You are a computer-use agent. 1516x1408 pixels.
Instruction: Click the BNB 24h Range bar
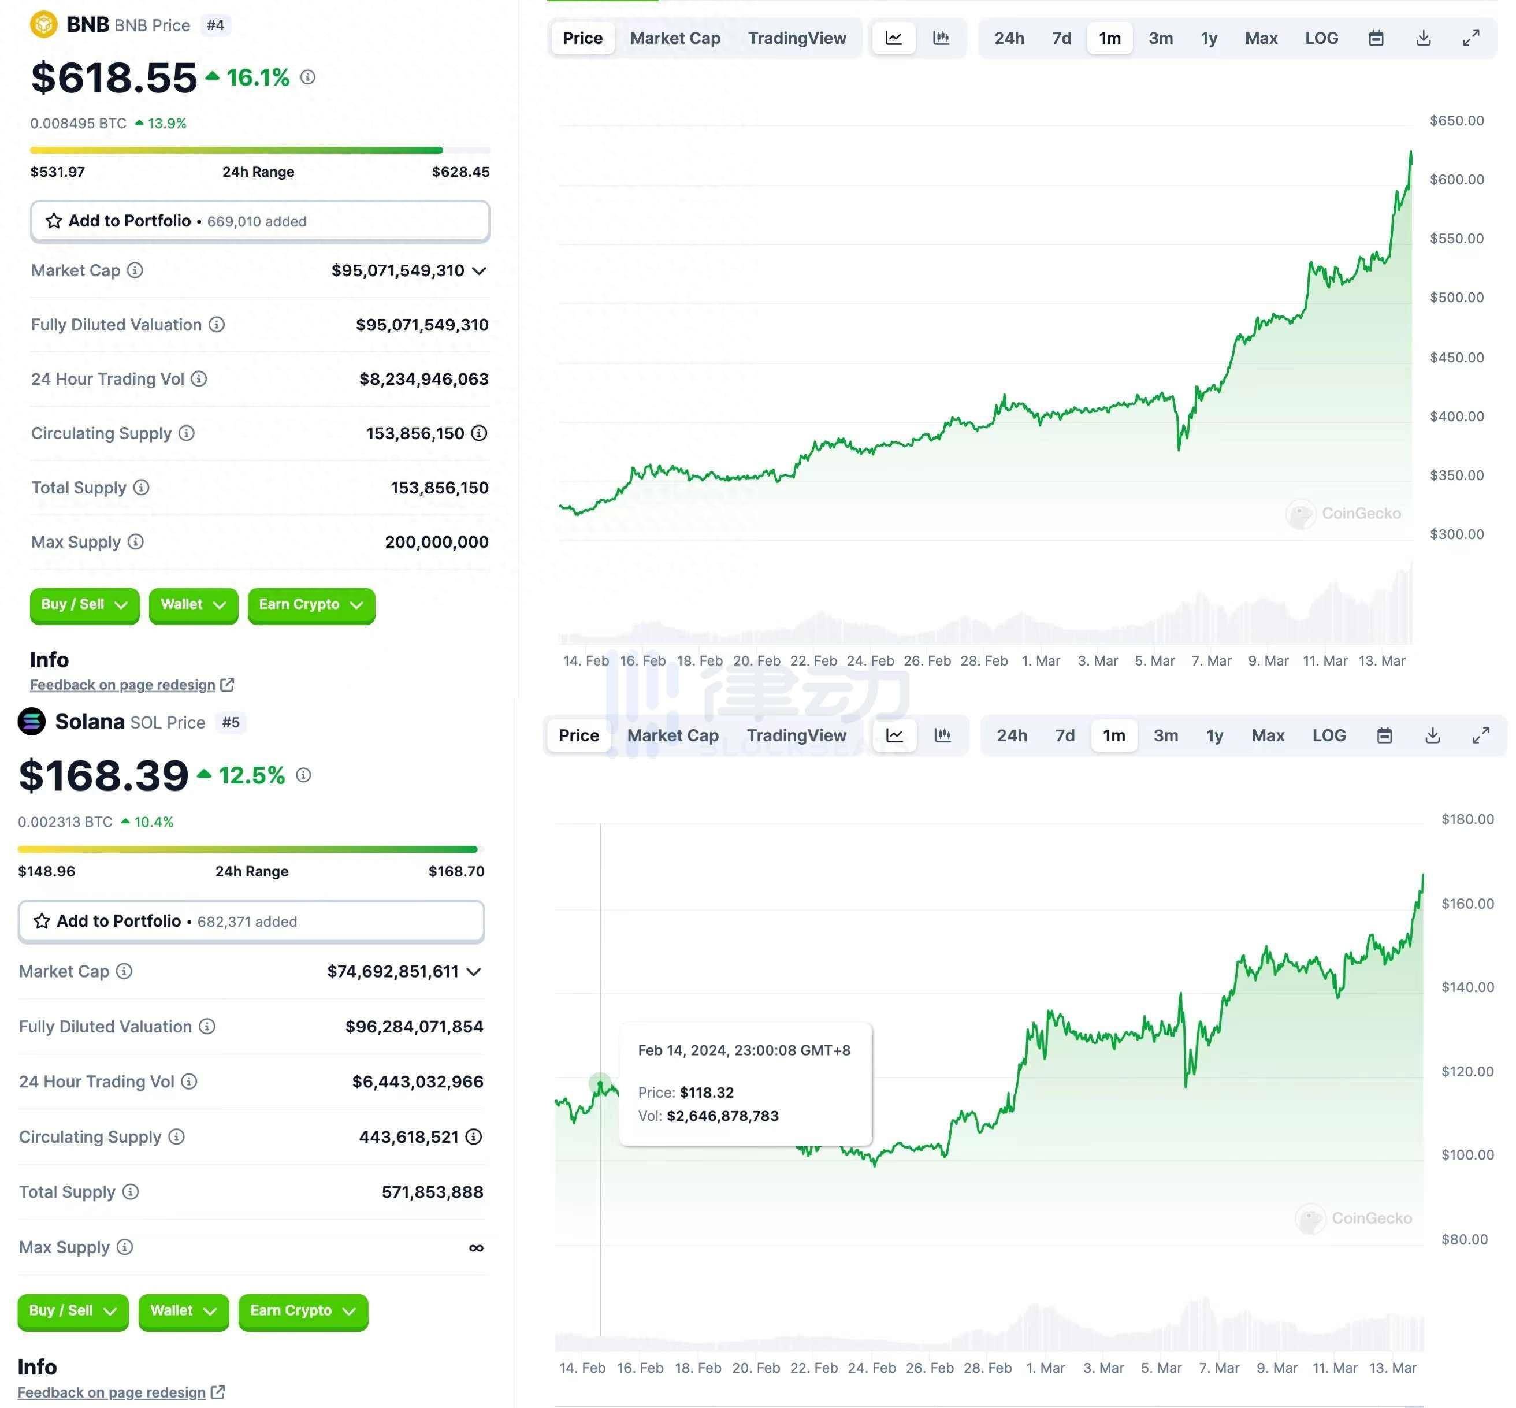coord(259,150)
